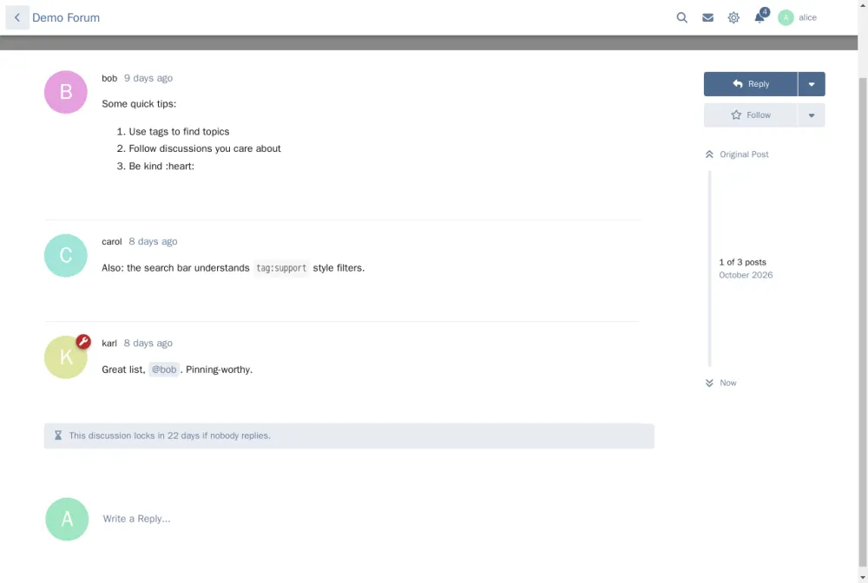Screen dimensions: 868x583
Task: Click the @bob mention in karl's post
Action: click(x=164, y=370)
